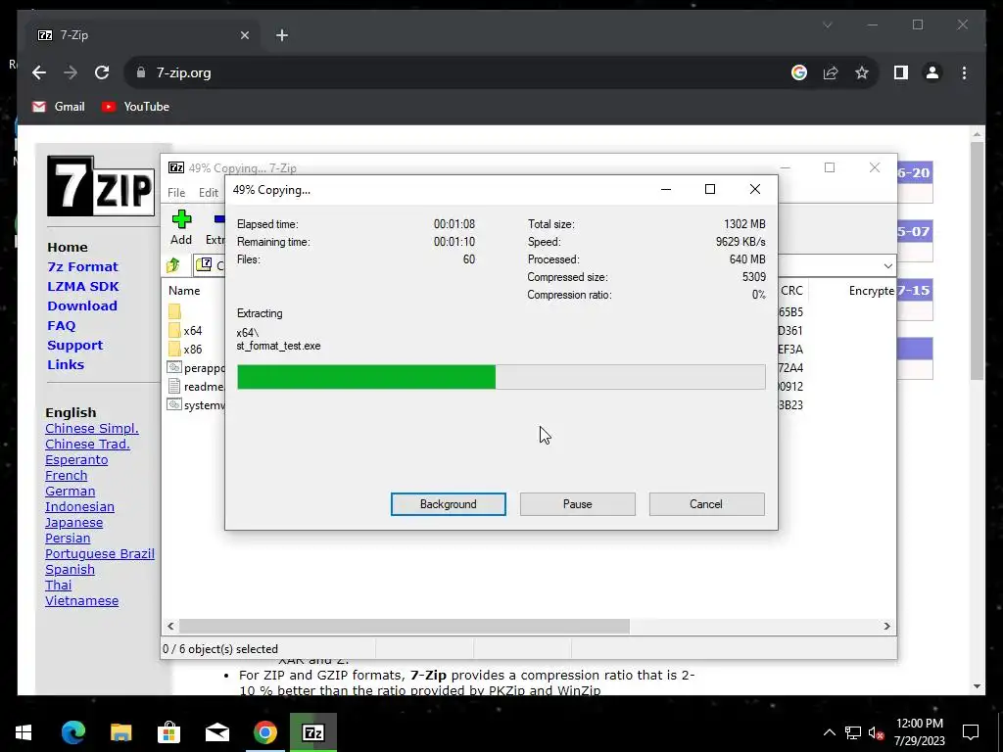Open Windows Start menu

(x=24, y=732)
